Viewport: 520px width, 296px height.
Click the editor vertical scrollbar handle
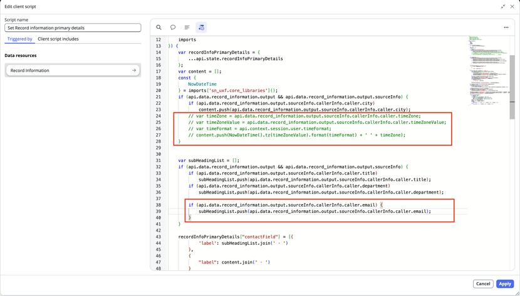click(x=512, y=87)
